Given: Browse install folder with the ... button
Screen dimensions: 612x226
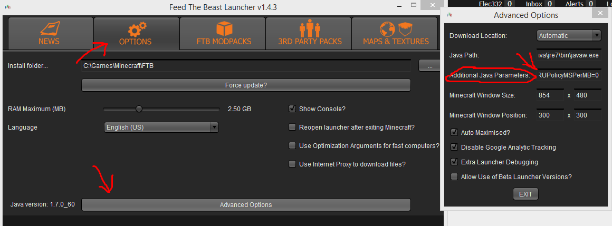Looking at the screenshot, I should click(x=430, y=66).
